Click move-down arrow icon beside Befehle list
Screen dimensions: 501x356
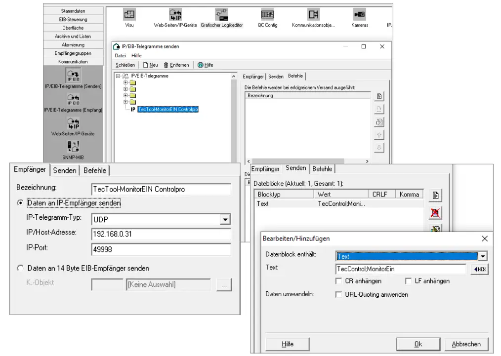tap(379, 148)
